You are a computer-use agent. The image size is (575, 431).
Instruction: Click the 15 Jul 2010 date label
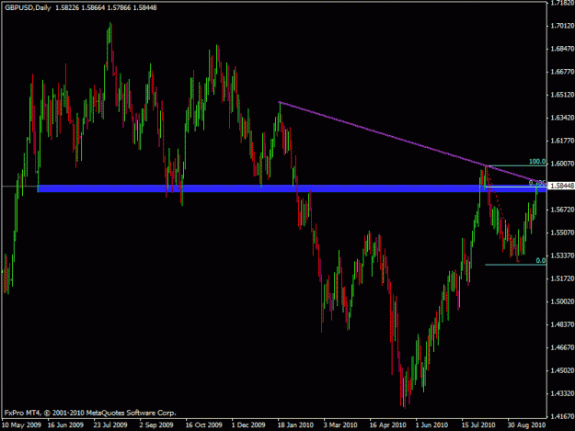[x=478, y=425]
